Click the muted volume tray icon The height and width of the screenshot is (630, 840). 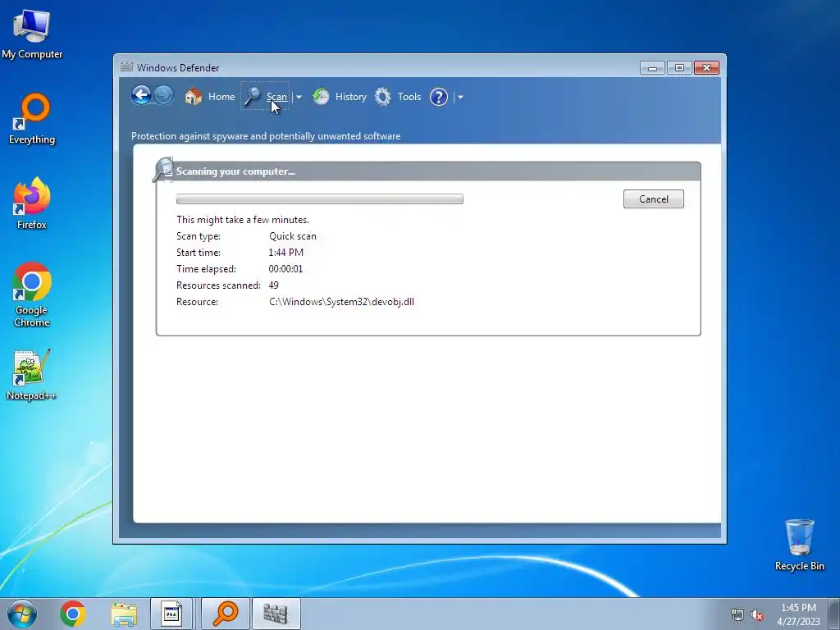(x=757, y=614)
